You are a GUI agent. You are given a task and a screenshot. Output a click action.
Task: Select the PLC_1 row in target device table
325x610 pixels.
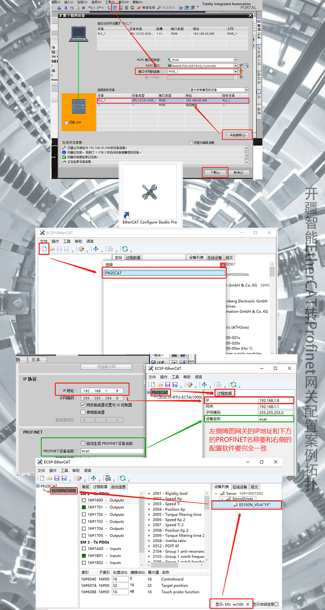(173, 100)
